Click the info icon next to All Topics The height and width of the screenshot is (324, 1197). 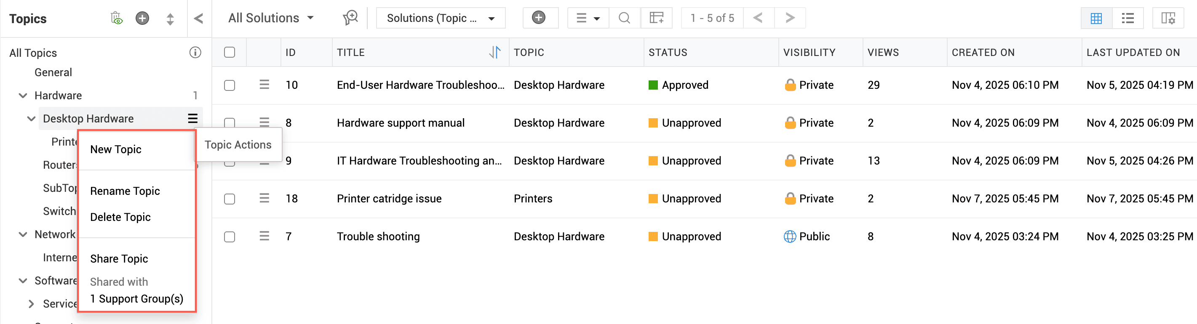point(195,53)
